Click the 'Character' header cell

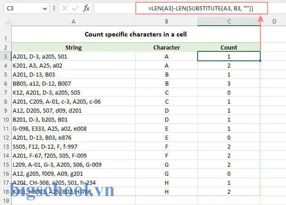tap(166, 47)
